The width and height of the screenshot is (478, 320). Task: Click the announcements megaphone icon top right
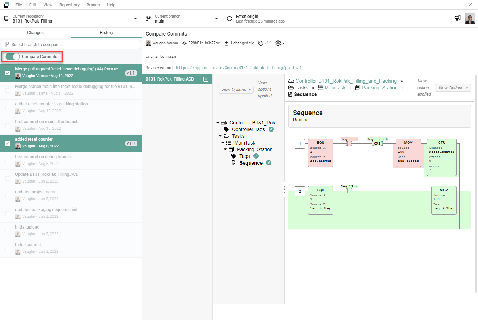458,18
